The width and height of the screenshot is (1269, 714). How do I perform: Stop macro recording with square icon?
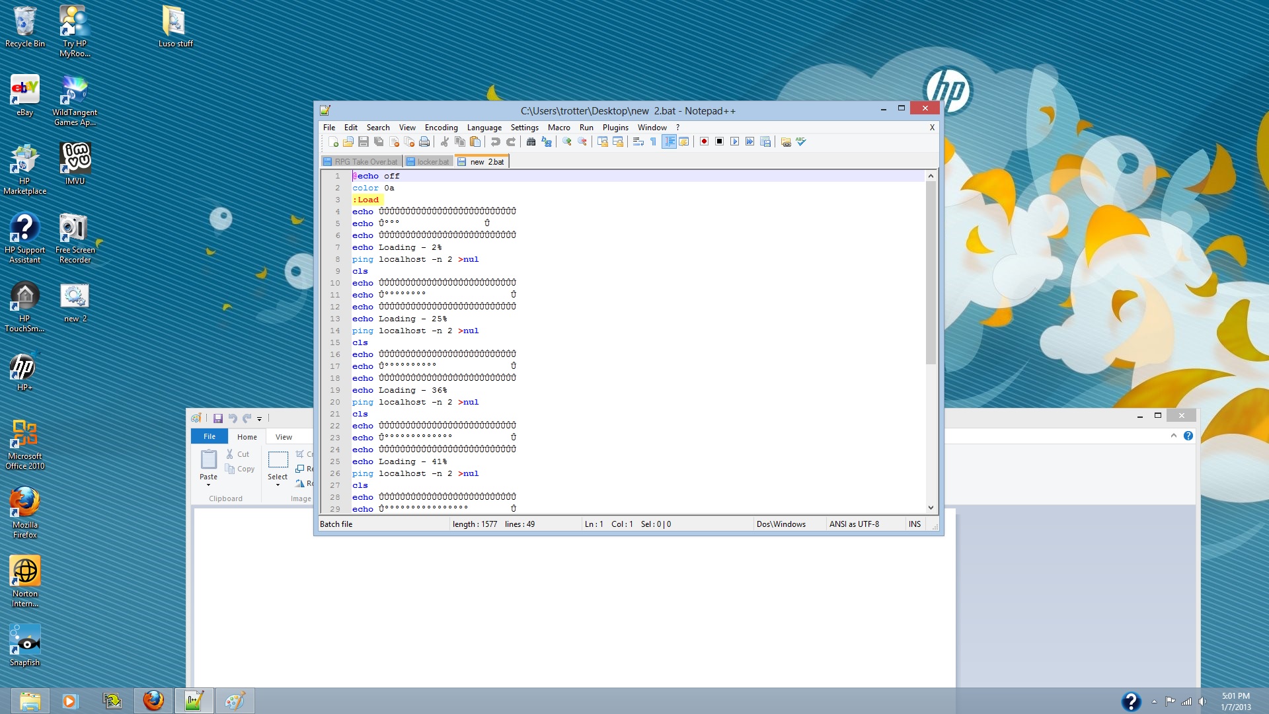tap(720, 141)
